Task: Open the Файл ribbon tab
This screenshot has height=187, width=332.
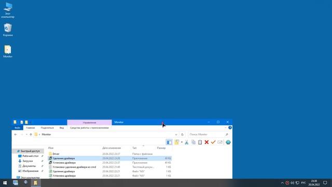Action: pos(17,128)
